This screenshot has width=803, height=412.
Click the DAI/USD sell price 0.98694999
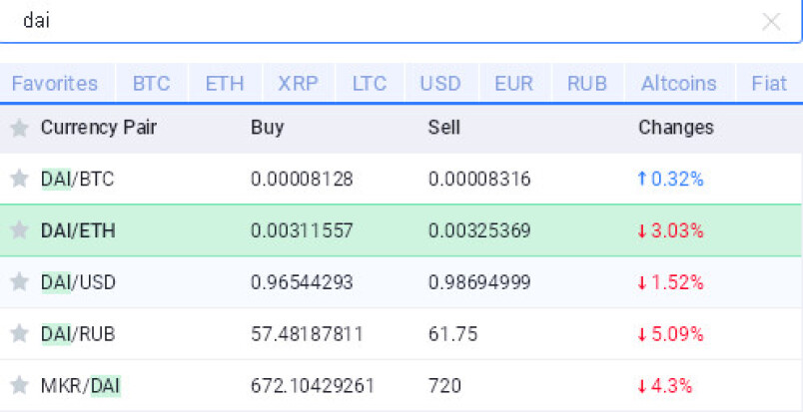[479, 282]
